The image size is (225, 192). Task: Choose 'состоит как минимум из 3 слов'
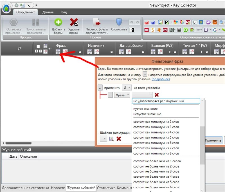pyautogui.click(x=156, y=127)
